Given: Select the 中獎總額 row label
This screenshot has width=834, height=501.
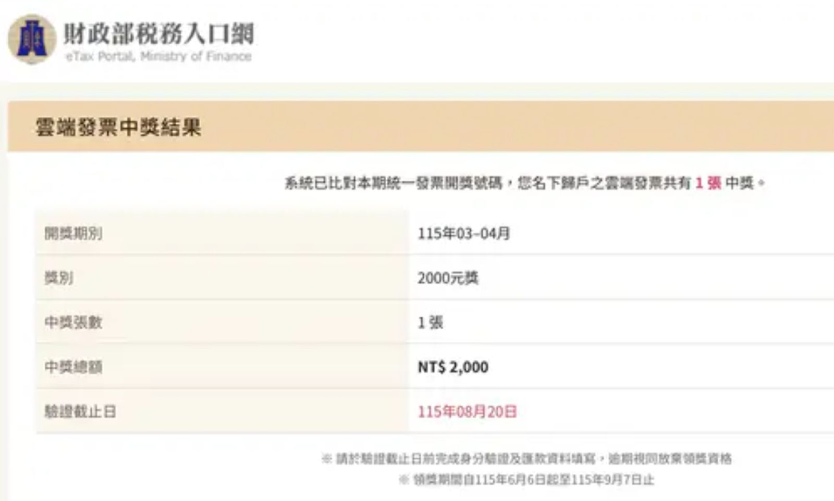Looking at the screenshot, I should click(73, 367).
